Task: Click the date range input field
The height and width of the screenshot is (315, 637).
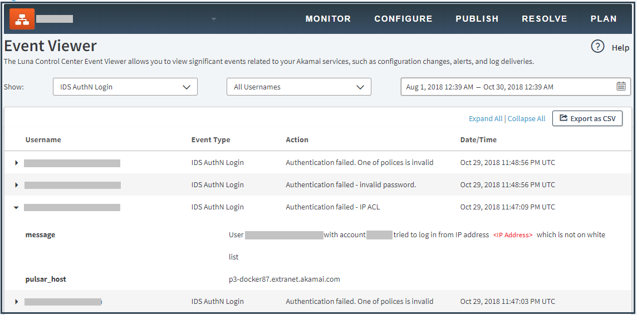Action: (507, 87)
